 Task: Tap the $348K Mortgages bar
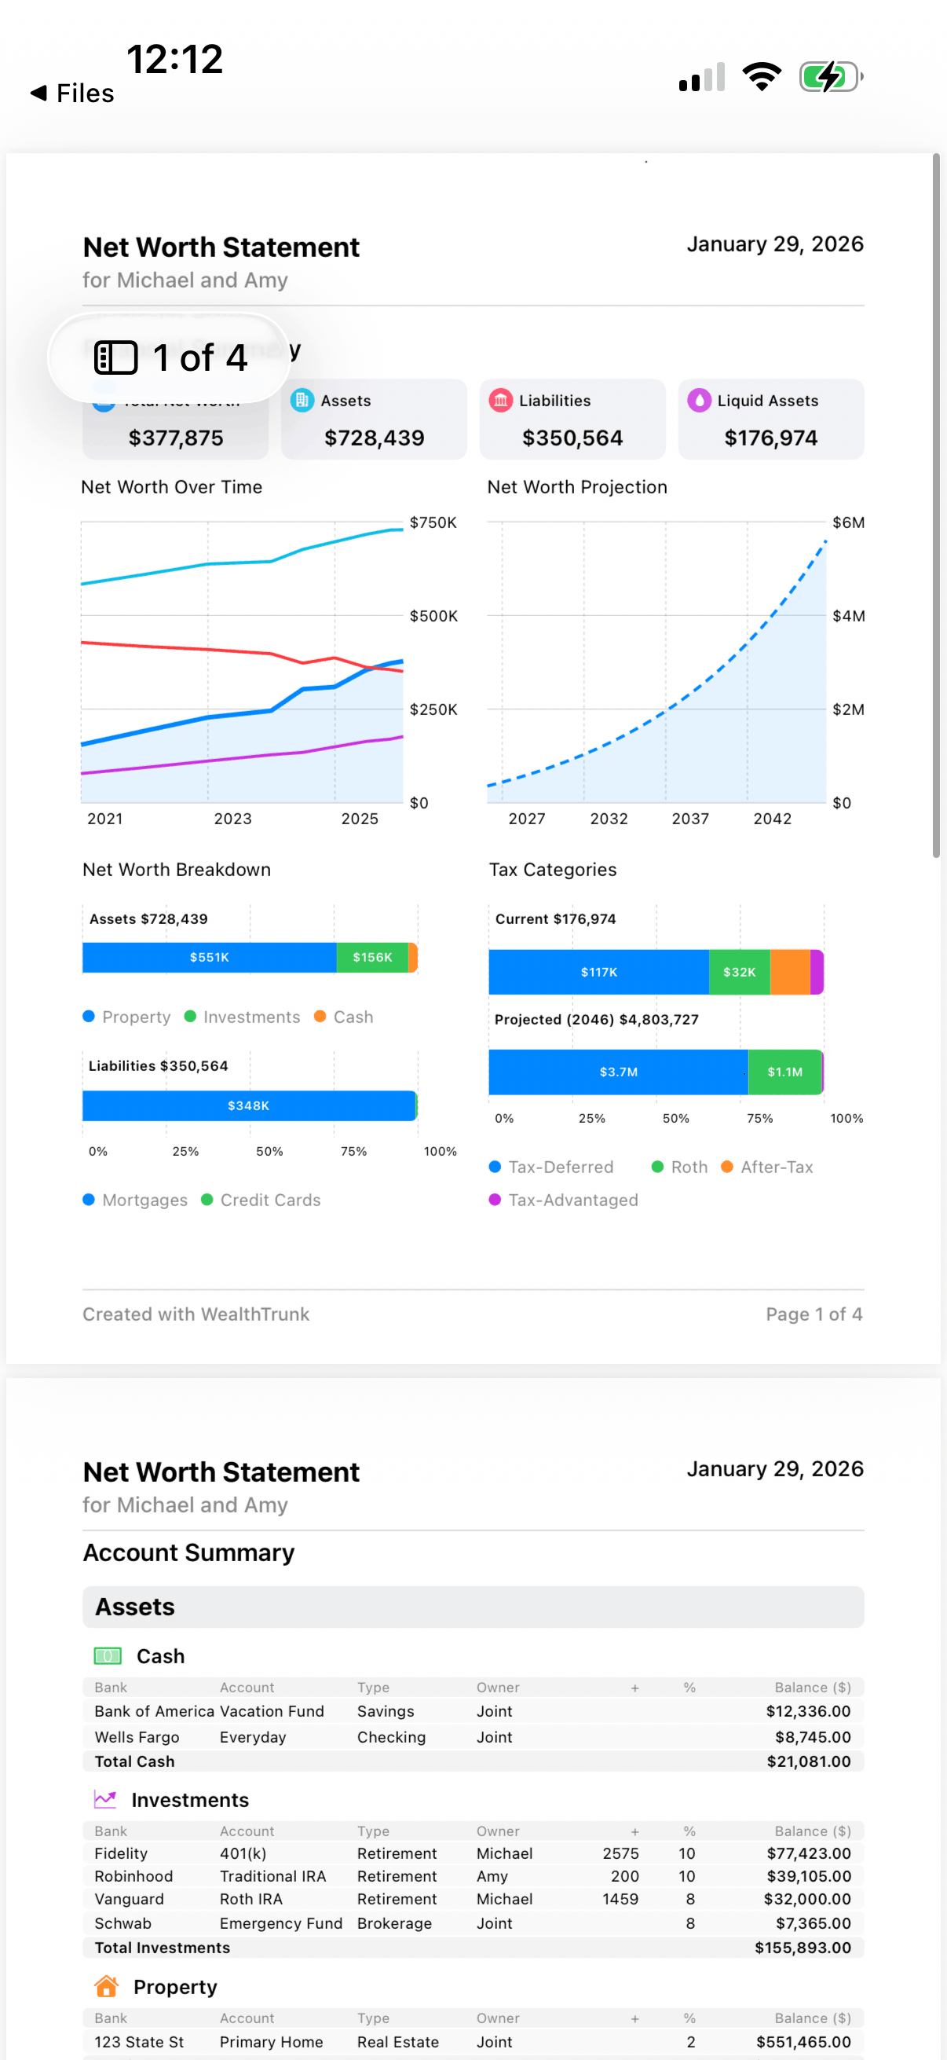tap(249, 1106)
